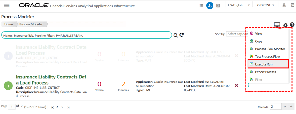Click the green I avatar of PMF process
The image size is (296, 114).
point(8,86)
